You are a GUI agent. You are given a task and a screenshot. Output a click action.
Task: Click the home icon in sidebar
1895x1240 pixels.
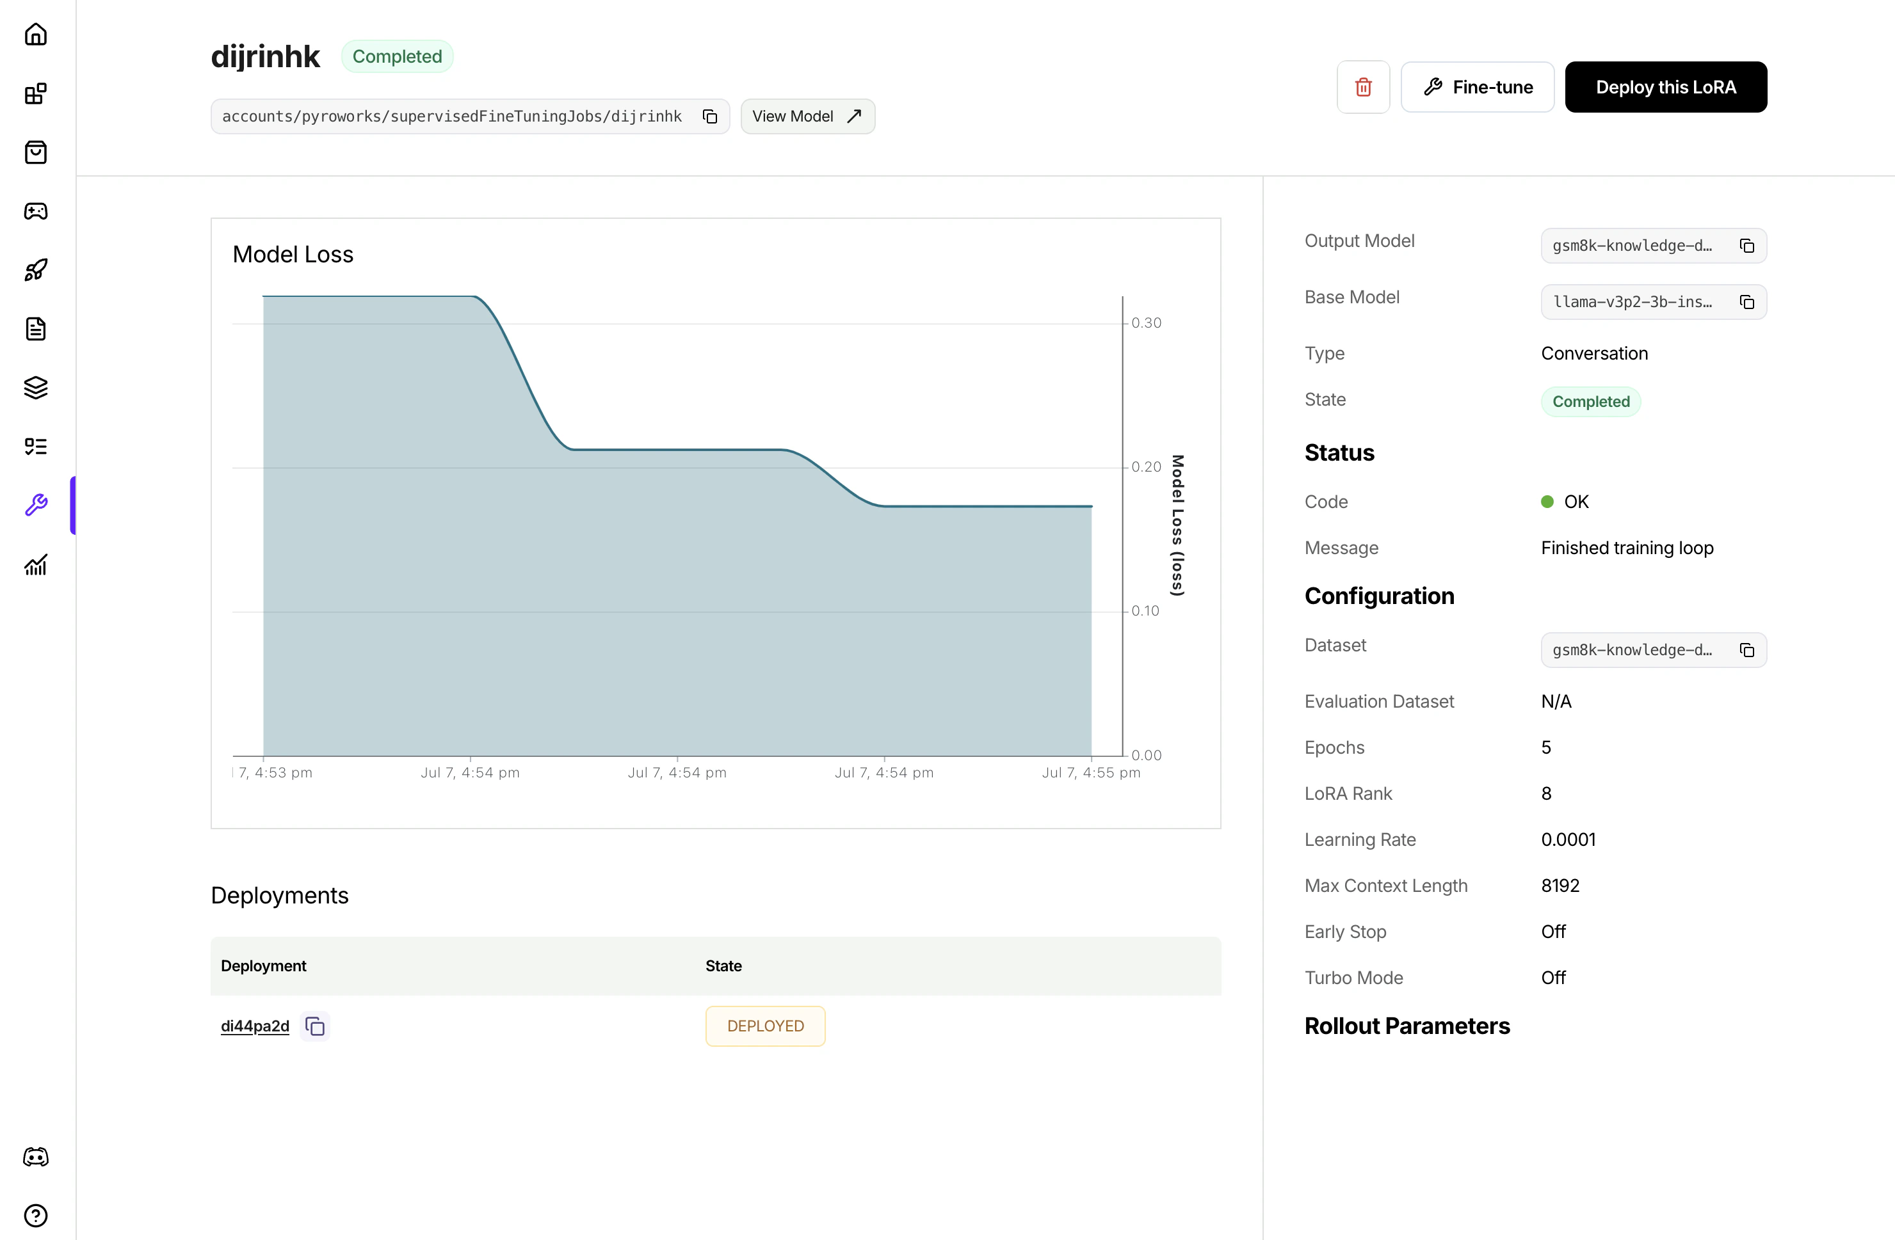point(36,34)
